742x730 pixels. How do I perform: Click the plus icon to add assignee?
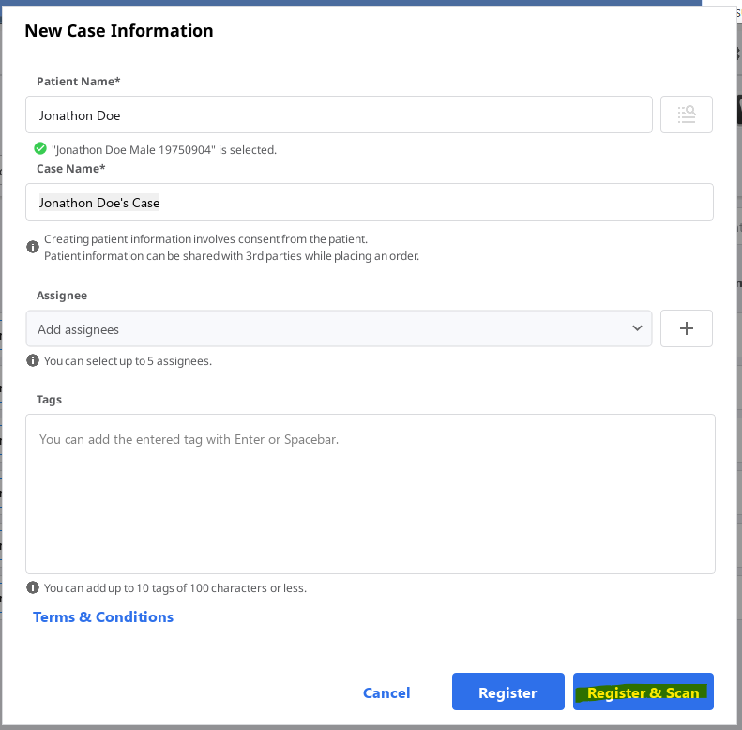coord(686,328)
